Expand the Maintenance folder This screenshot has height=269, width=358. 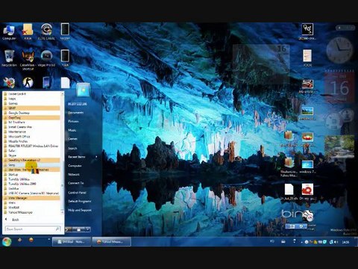pos(31,132)
